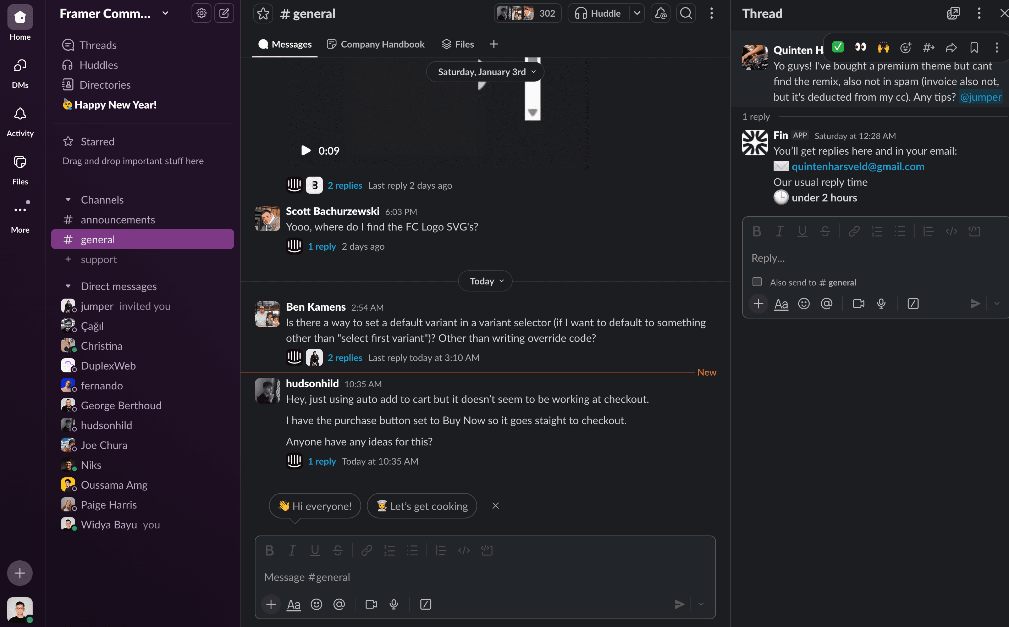Open the search icon in the channel header
1009x627 pixels.
tap(685, 13)
